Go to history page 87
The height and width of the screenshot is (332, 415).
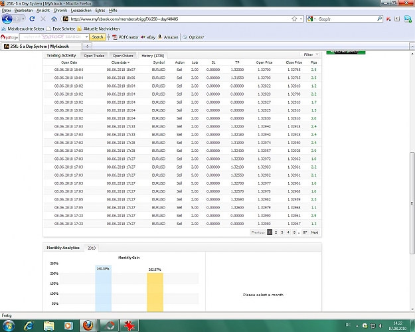point(305,232)
